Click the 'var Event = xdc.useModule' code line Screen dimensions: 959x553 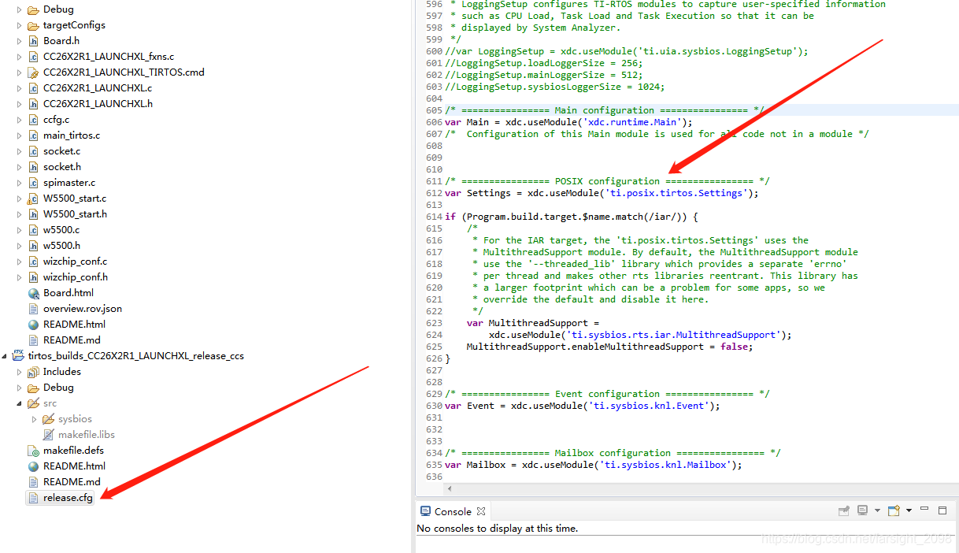click(583, 406)
